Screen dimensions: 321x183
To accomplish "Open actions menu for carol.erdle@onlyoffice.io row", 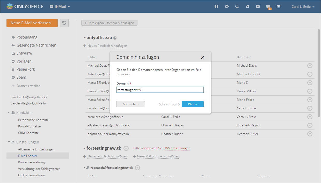I will click(x=310, y=117).
